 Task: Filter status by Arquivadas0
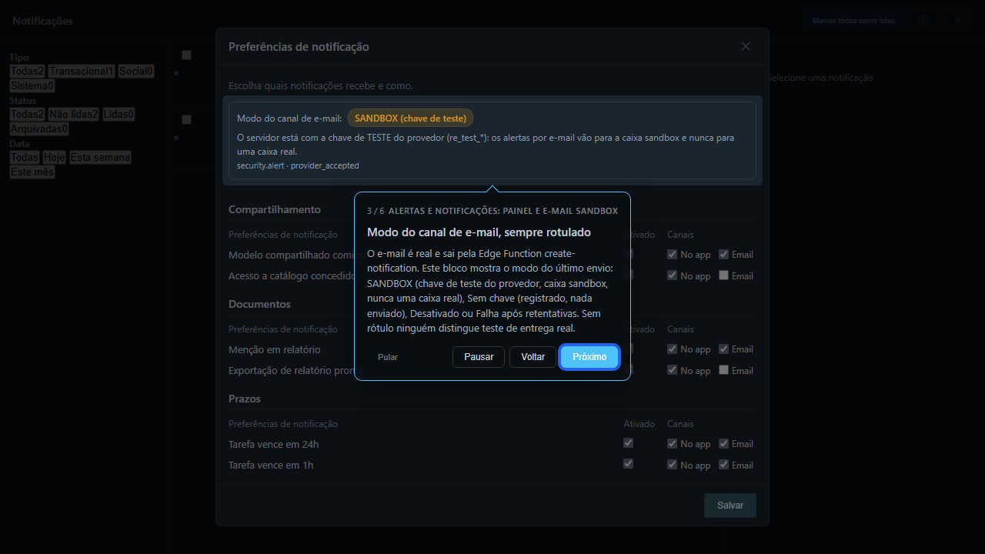(x=39, y=129)
